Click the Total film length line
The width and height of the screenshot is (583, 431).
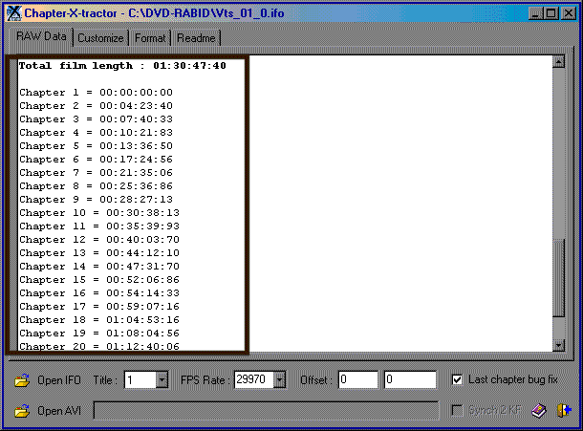coord(122,66)
